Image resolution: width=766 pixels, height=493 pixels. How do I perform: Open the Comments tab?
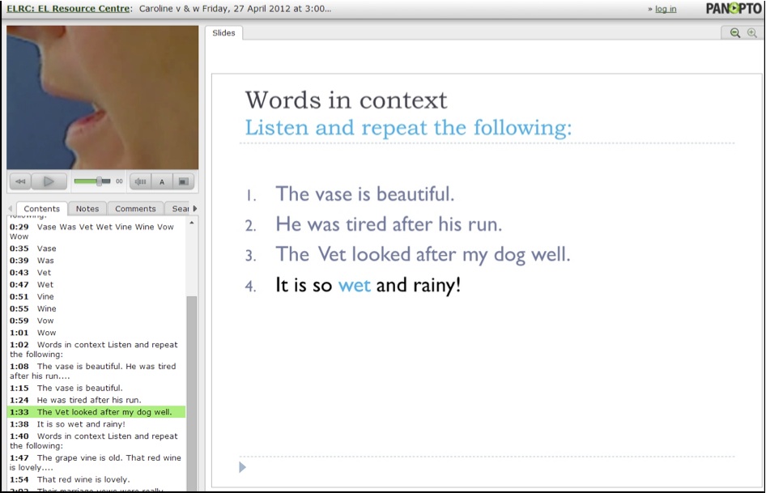pyautogui.click(x=135, y=209)
